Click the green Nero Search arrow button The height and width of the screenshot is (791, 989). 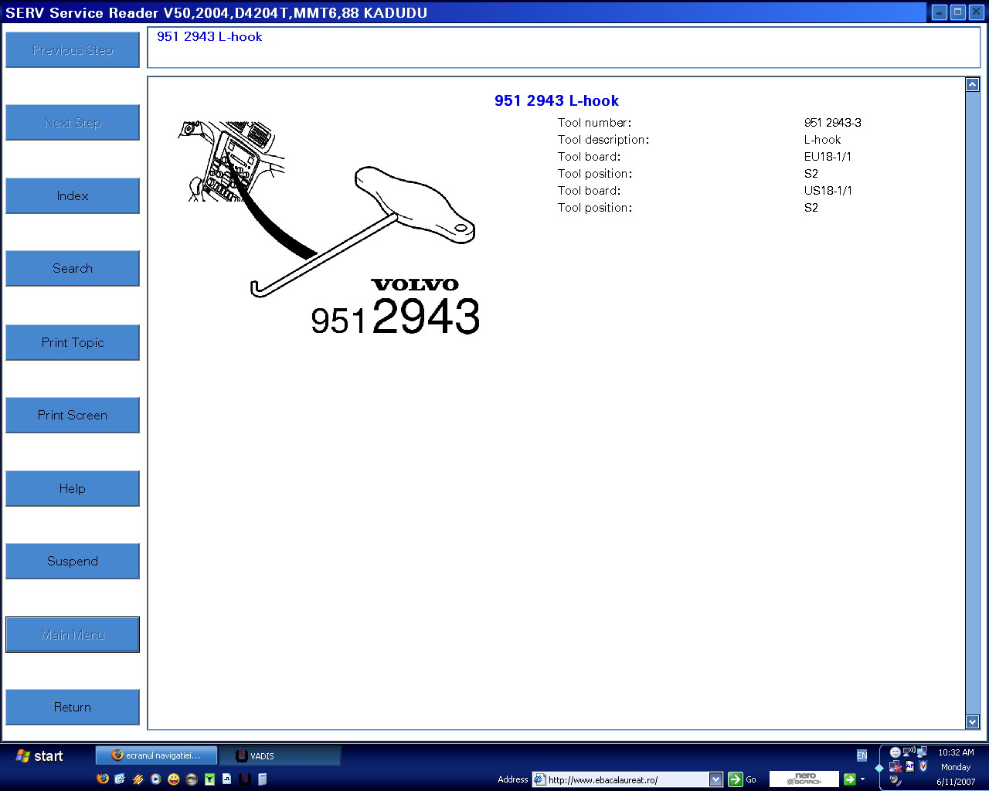(850, 779)
